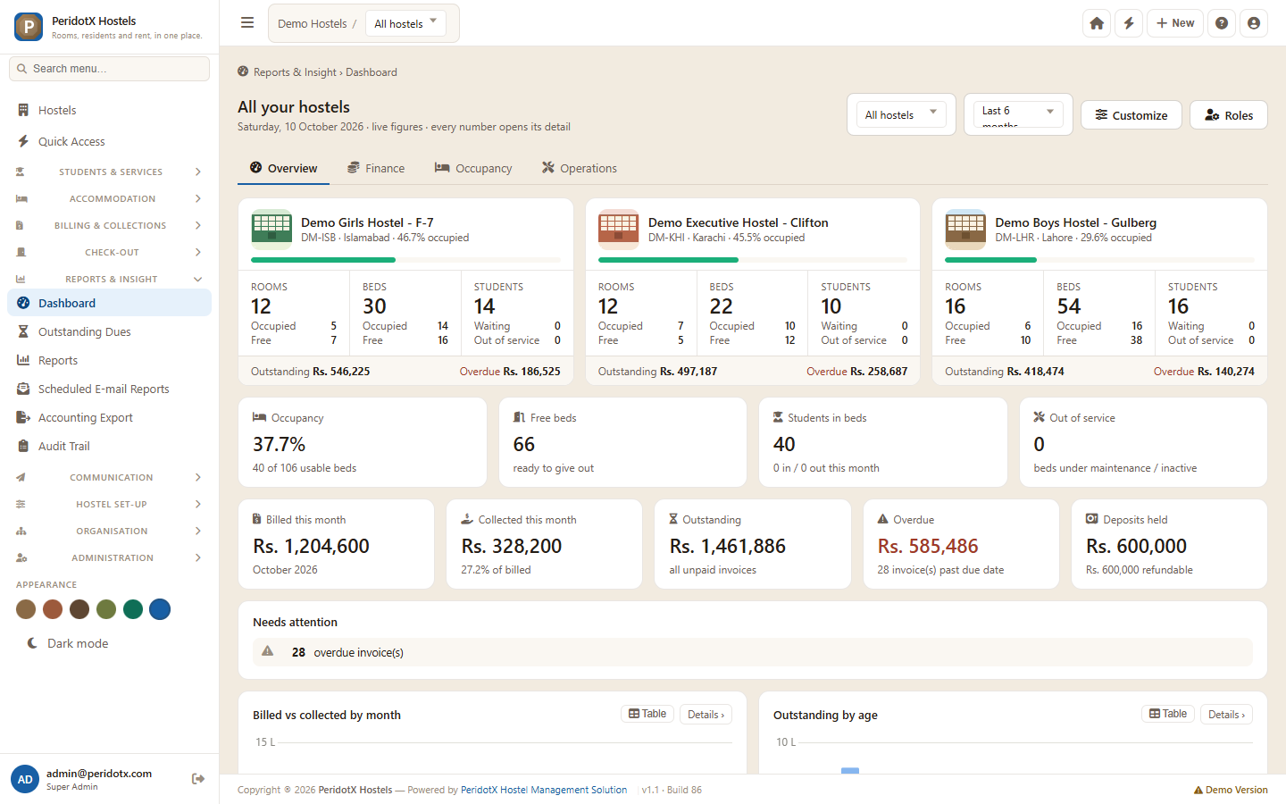
Task: Select the Overview tab
Action: [x=283, y=168]
